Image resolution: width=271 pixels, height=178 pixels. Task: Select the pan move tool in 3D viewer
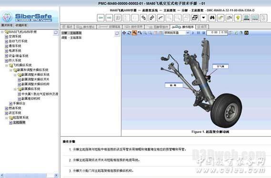tap(124, 33)
